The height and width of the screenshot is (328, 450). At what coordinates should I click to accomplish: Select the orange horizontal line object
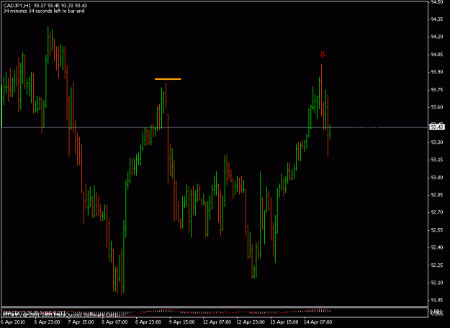pyautogui.click(x=168, y=79)
